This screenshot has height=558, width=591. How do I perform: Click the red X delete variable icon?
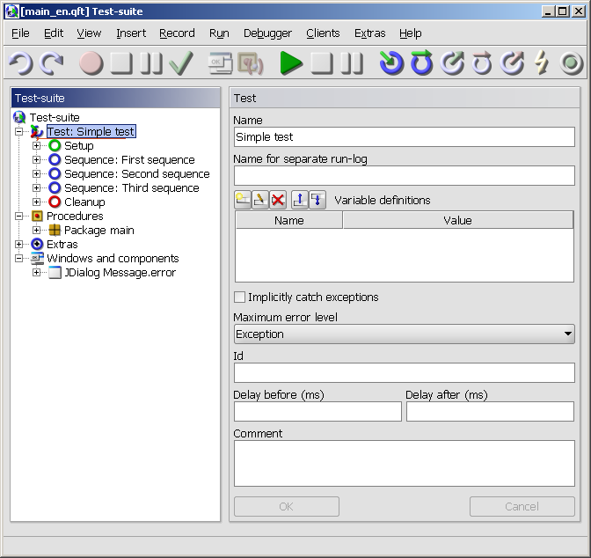tap(278, 200)
